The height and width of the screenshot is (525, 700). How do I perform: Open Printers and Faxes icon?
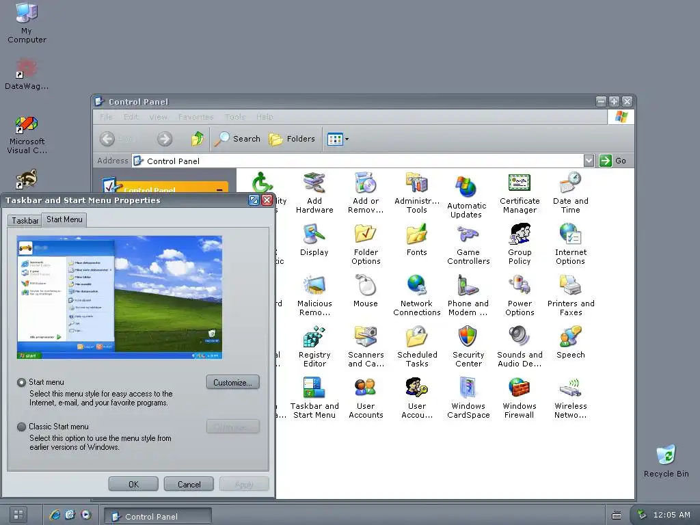[x=571, y=295]
